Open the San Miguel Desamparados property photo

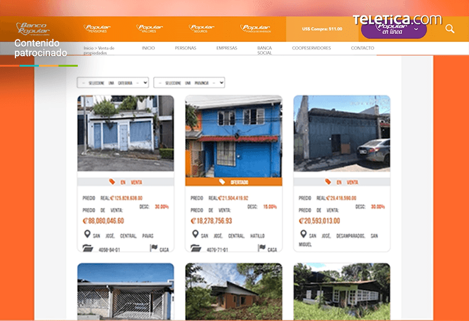[342, 133]
